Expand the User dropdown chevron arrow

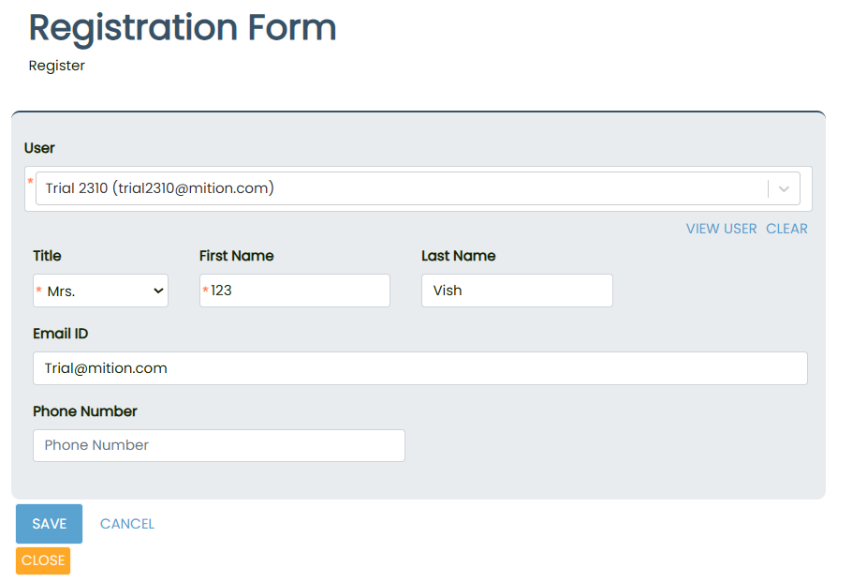pos(784,188)
